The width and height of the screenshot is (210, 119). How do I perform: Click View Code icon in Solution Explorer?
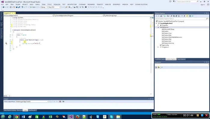coord(182,16)
